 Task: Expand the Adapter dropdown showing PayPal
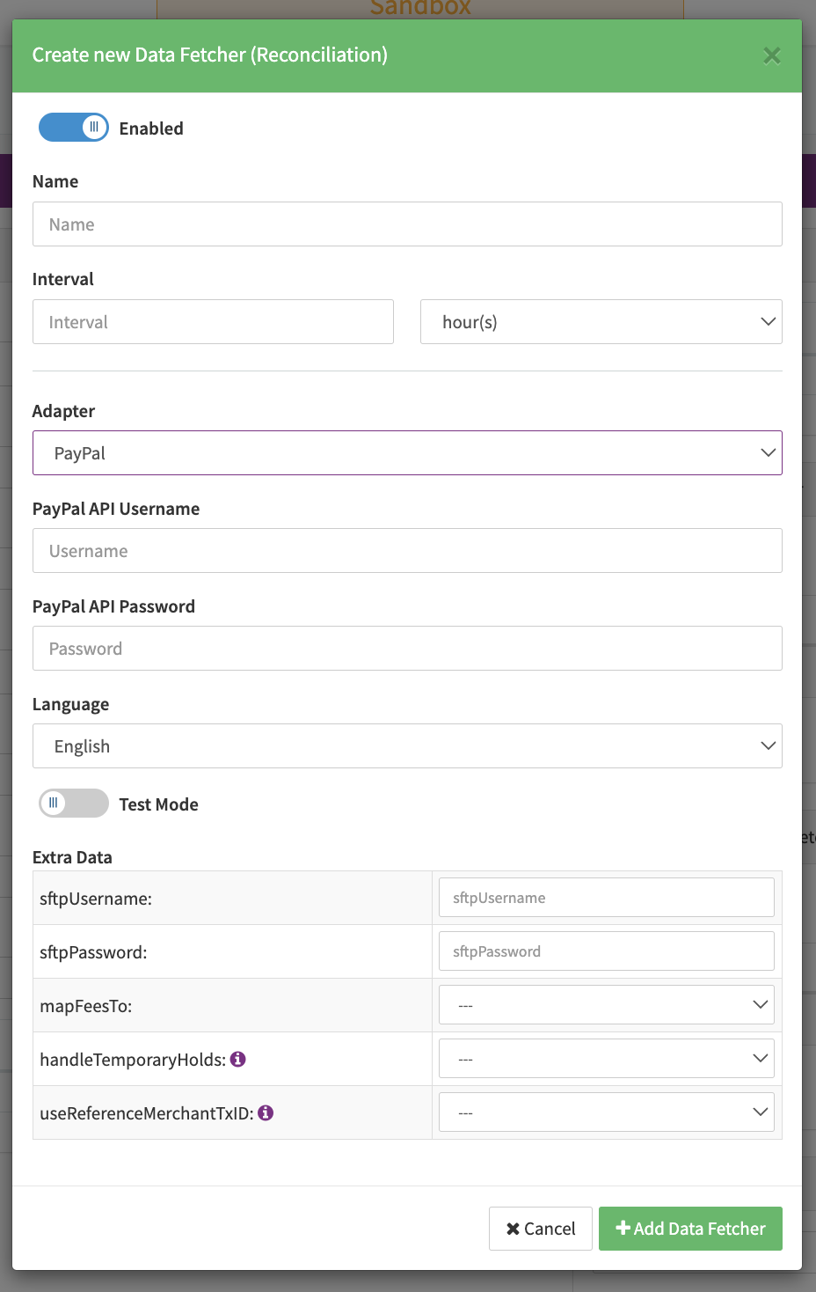[x=407, y=453]
